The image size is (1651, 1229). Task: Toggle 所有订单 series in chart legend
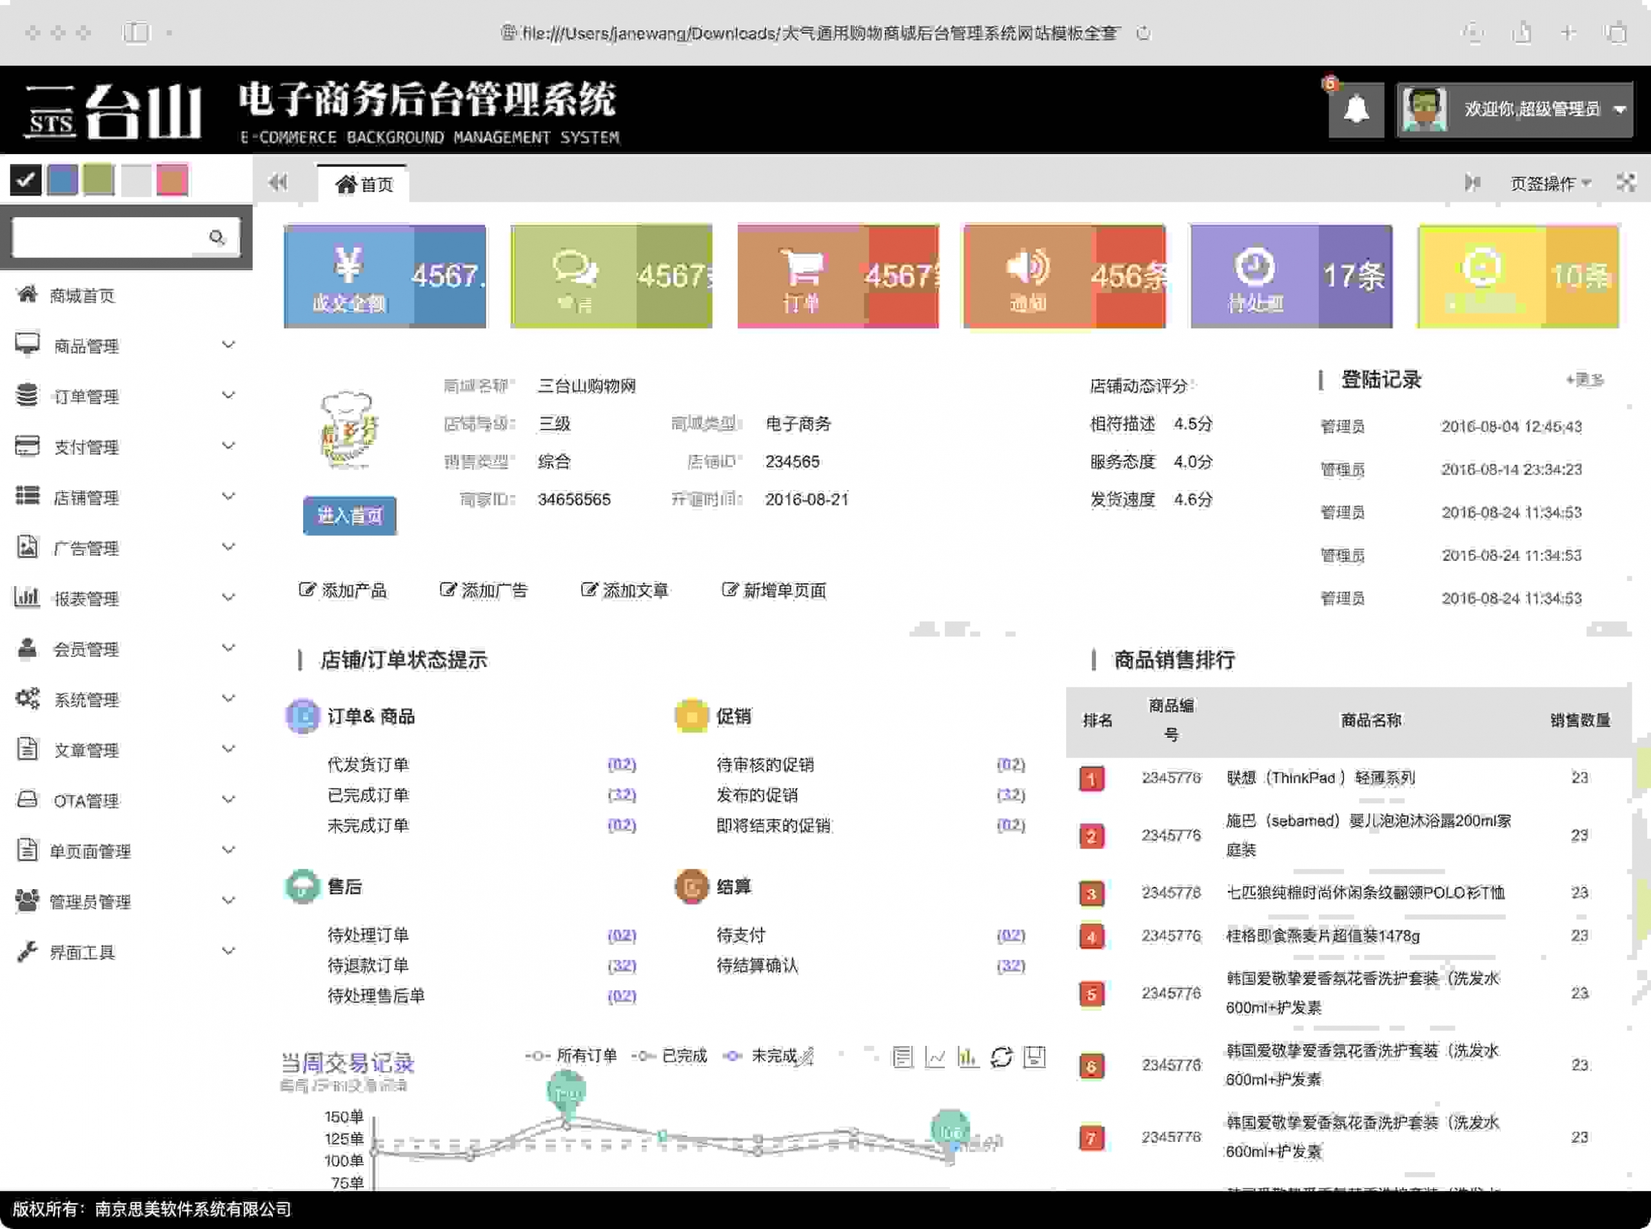click(571, 1056)
